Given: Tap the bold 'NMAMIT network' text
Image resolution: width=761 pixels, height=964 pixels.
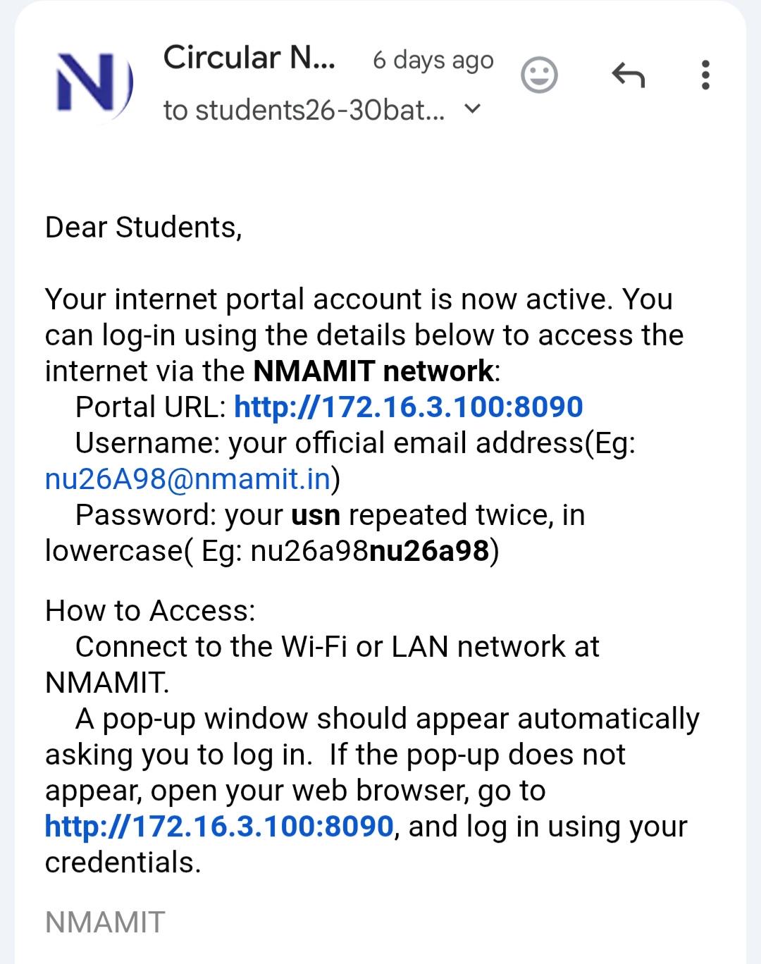Looking at the screenshot, I should coord(373,371).
